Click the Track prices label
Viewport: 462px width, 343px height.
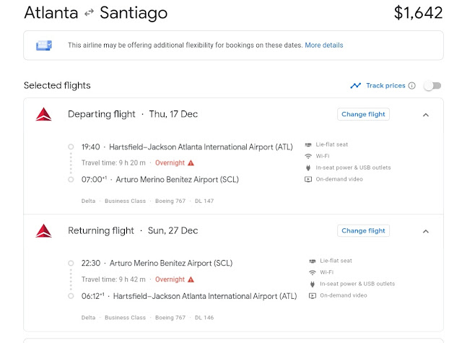pyautogui.click(x=385, y=86)
